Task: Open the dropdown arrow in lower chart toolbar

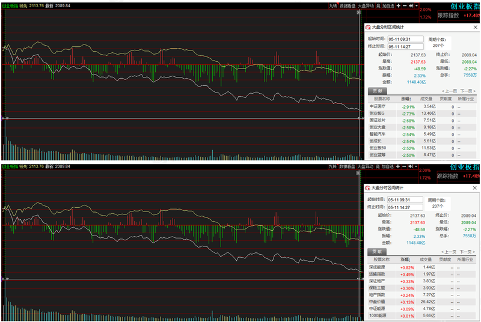Action: pos(416,166)
